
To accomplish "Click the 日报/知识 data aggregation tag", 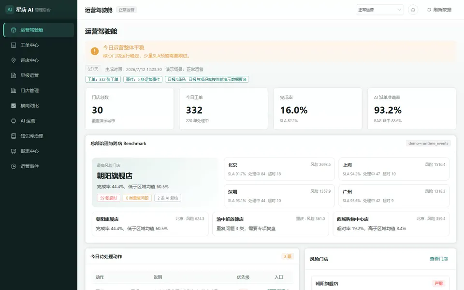I will pos(207,79).
